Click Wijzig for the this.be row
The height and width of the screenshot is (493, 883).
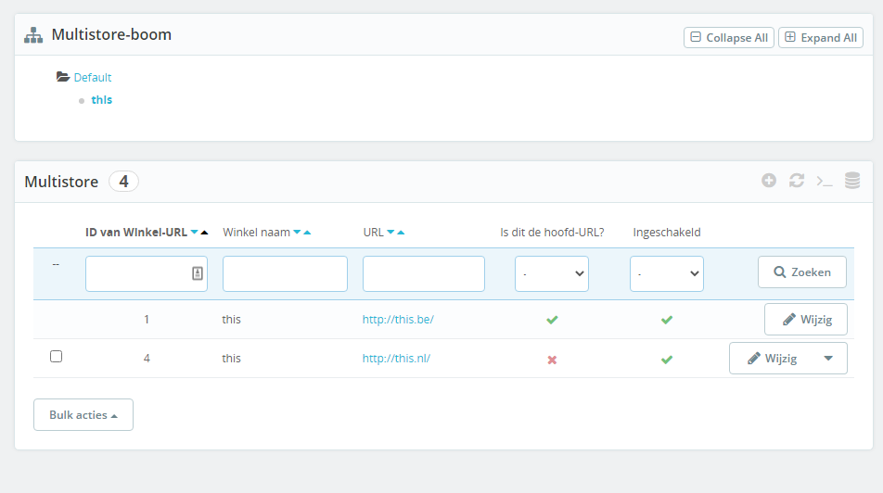pyautogui.click(x=806, y=320)
